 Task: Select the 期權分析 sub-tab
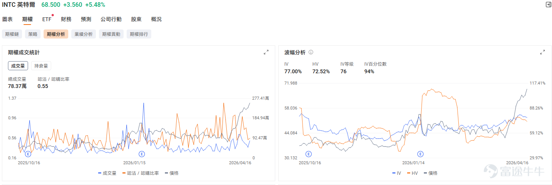click(x=56, y=34)
